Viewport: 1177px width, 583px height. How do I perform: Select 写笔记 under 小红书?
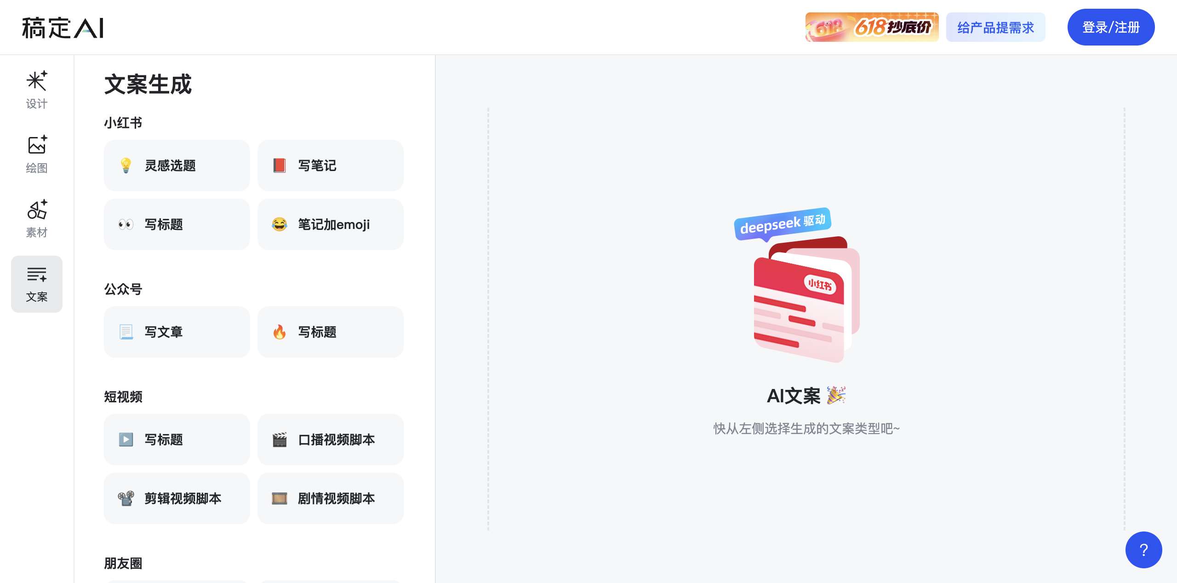(x=330, y=166)
